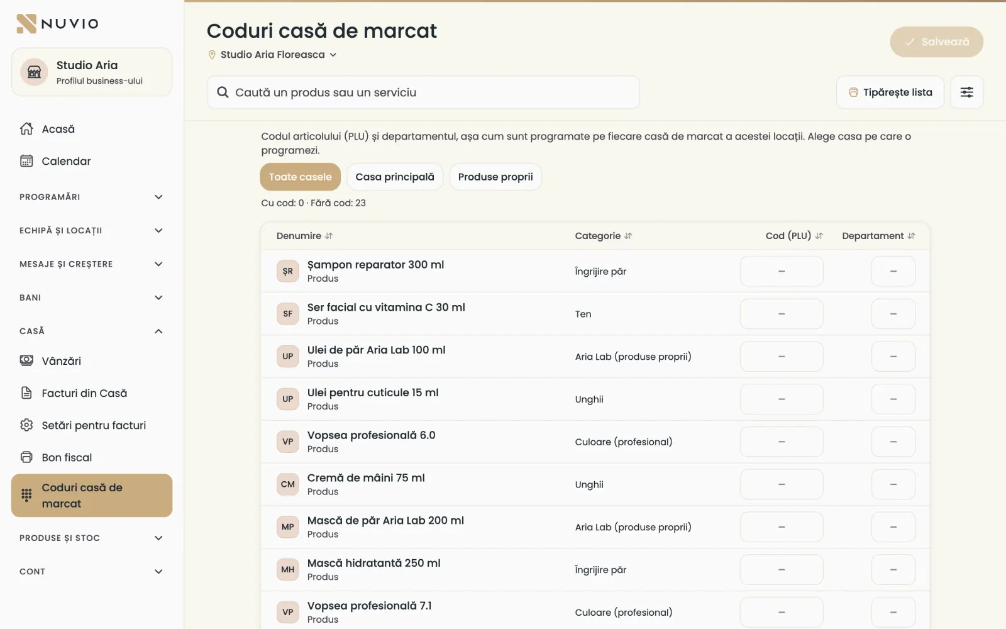Collapse the Casă section

92,331
